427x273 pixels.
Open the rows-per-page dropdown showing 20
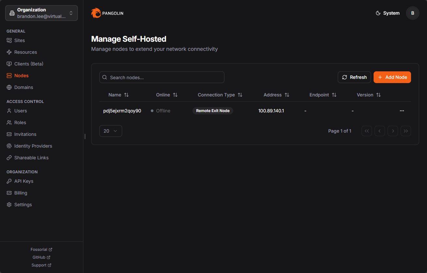[x=111, y=131]
